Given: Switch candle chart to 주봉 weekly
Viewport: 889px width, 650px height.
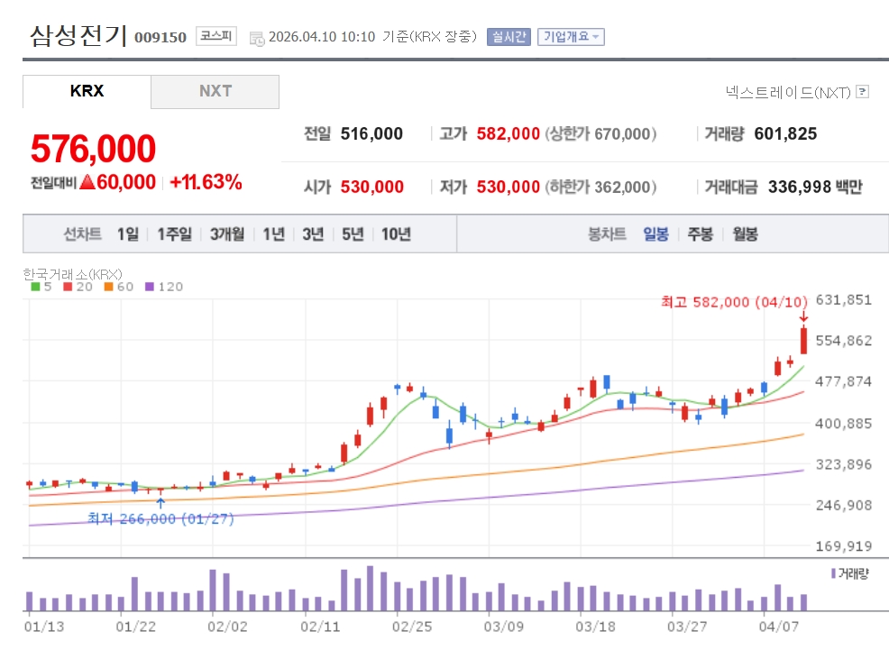Looking at the screenshot, I should click(701, 234).
